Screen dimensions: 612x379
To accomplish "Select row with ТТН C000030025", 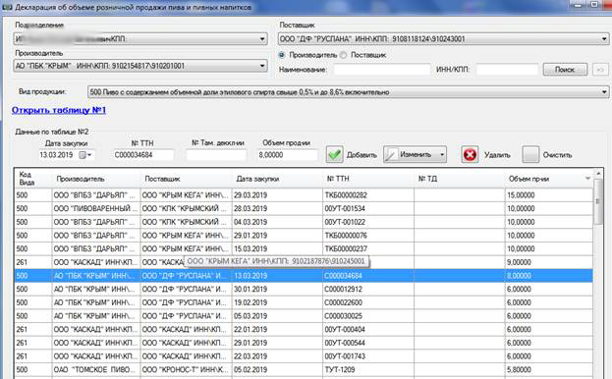I will (304, 316).
